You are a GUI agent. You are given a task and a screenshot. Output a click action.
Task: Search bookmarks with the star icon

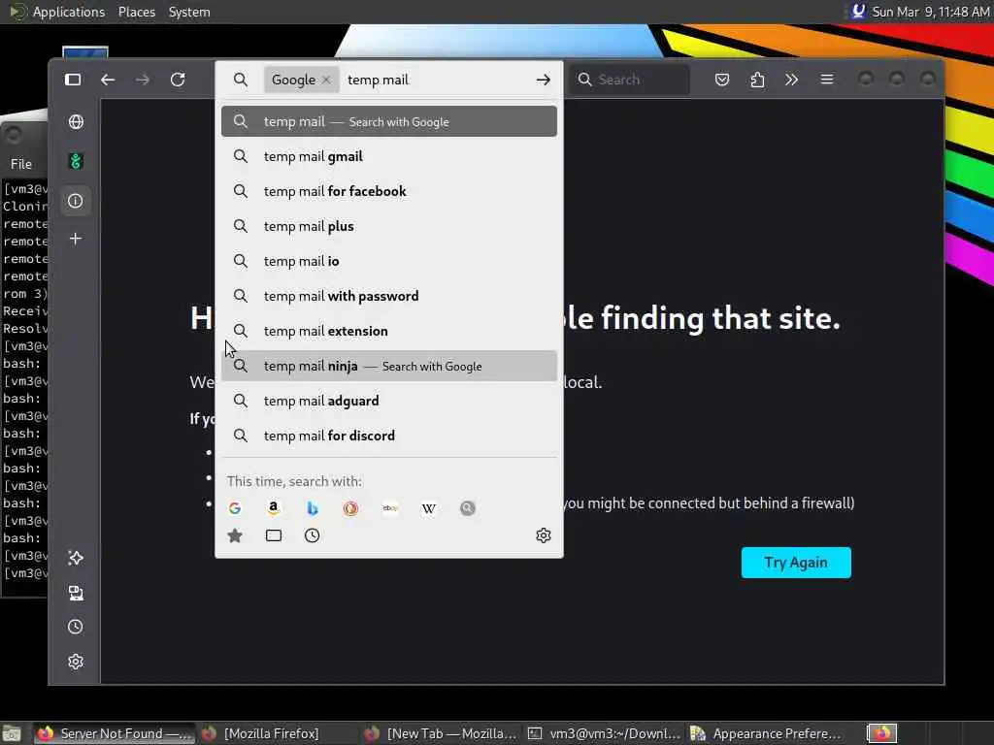pyautogui.click(x=235, y=535)
